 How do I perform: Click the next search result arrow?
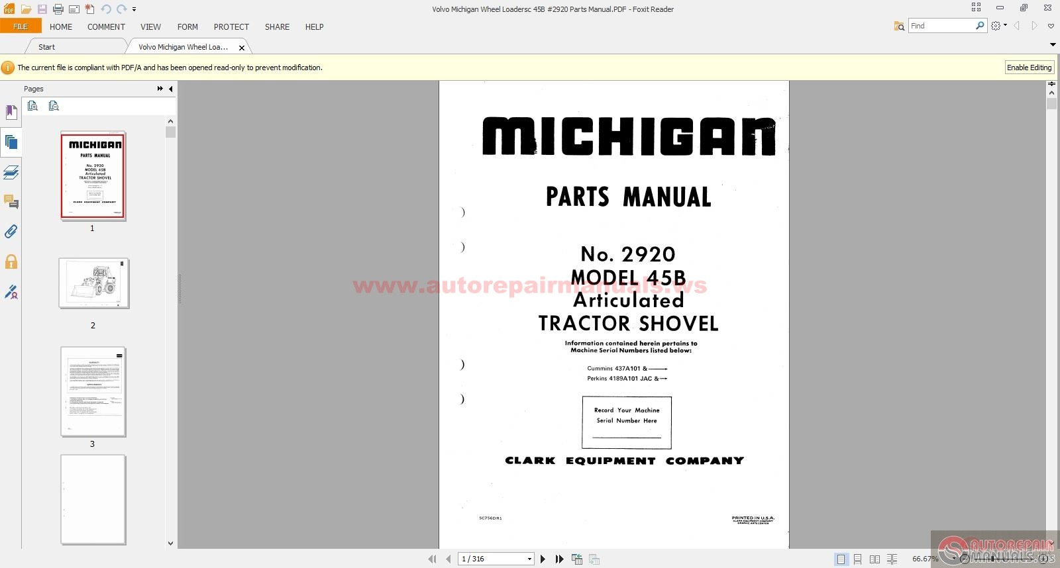click(x=1033, y=26)
